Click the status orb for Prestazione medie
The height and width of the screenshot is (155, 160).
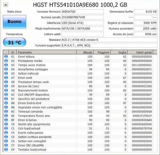pyautogui.click(x=6, y=61)
